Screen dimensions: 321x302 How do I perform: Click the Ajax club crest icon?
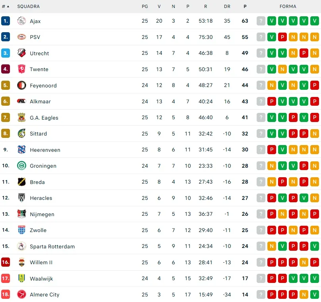click(x=21, y=21)
